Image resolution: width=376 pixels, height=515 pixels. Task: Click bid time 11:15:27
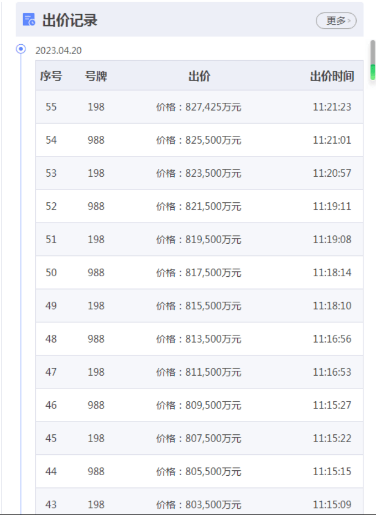[x=332, y=406]
